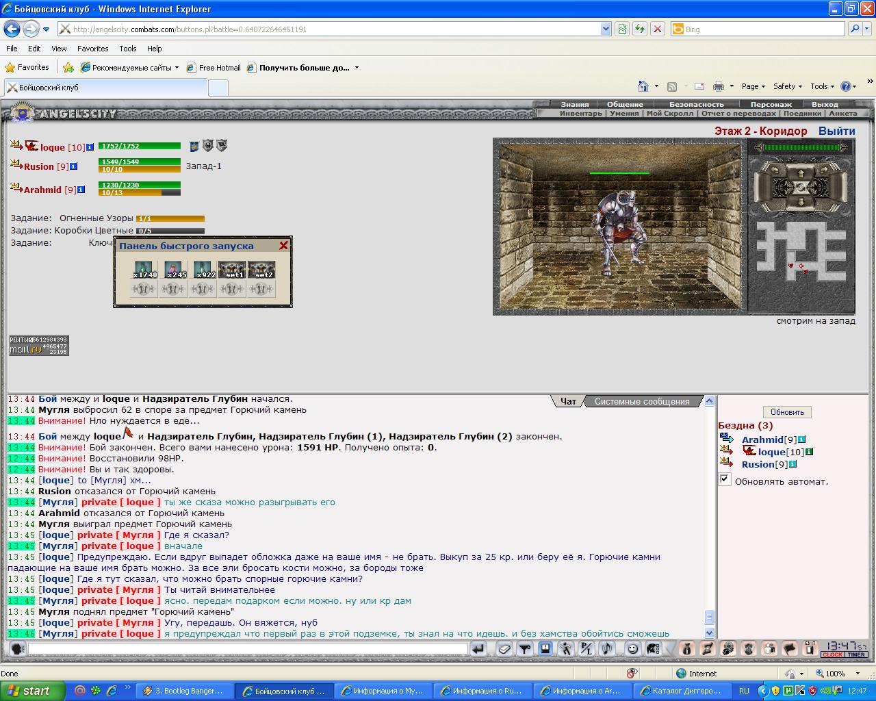The image size is (876, 701).
Task: Click the Windows Start button
Action: [x=33, y=691]
